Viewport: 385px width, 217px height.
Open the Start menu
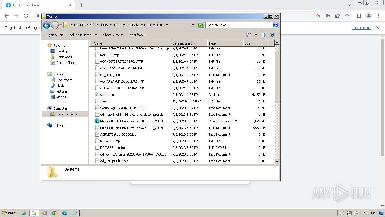pyautogui.click(x=8, y=213)
